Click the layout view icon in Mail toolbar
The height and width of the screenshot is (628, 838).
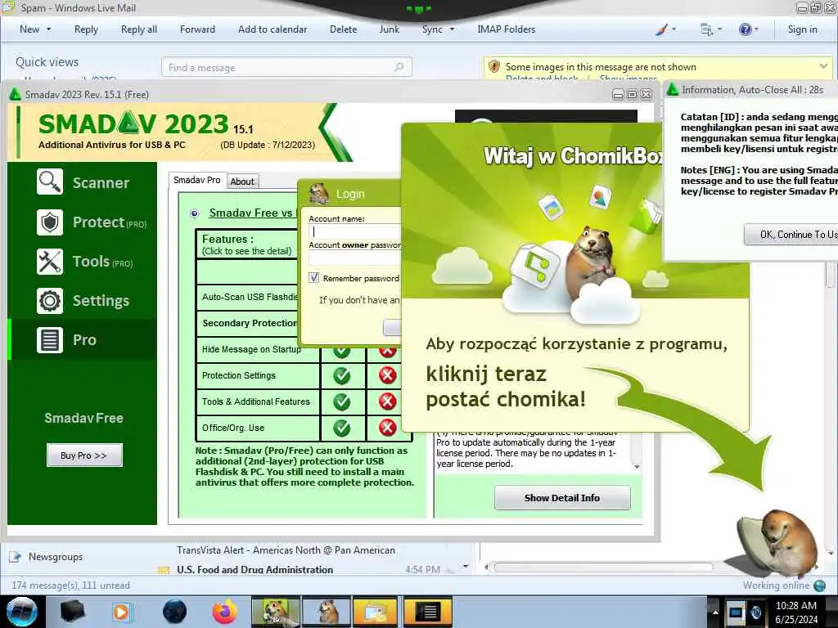tap(706, 29)
